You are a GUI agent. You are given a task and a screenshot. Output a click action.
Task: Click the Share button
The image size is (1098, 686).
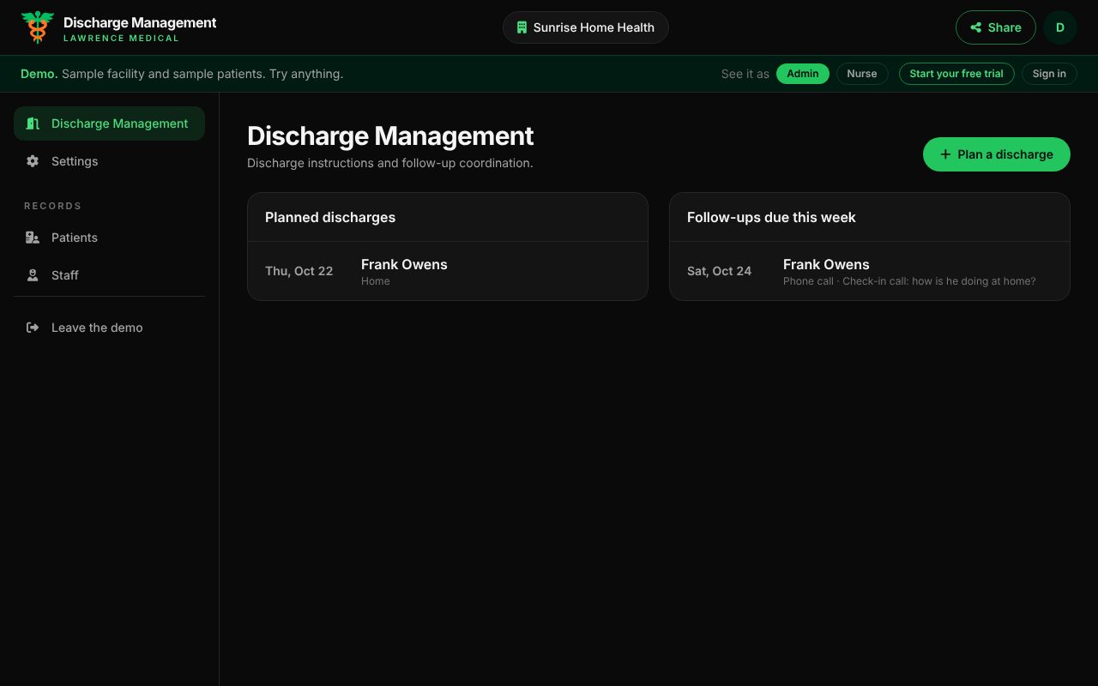coord(996,27)
